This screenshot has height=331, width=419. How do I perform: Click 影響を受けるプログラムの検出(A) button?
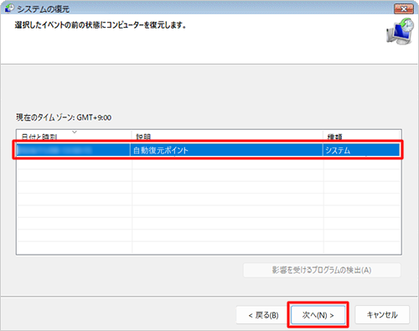[322, 270]
